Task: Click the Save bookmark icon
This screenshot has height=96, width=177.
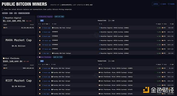Action: tap(161, 4)
